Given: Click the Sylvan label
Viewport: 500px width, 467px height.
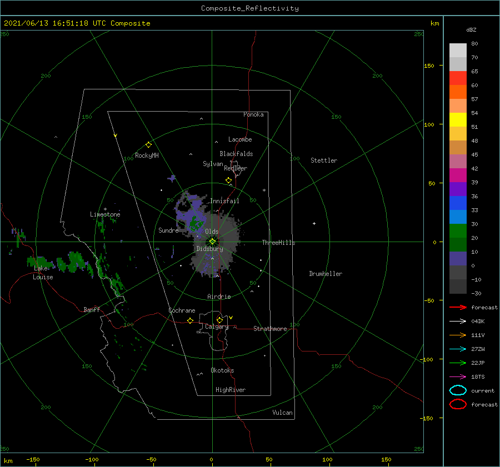Looking at the screenshot, I should (x=213, y=164).
